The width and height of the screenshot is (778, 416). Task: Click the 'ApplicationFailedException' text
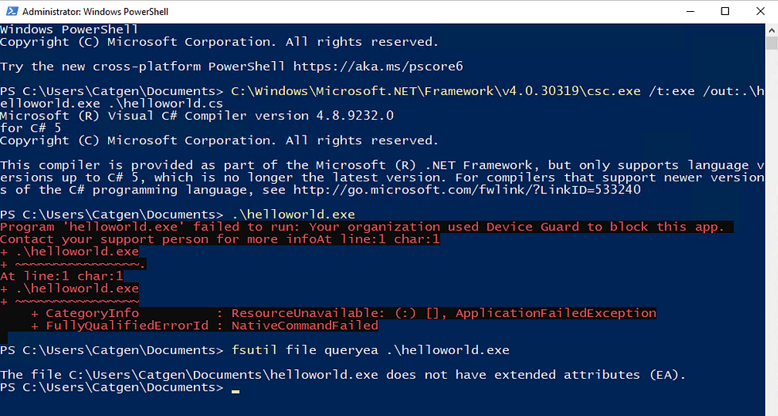[x=556, y=313]
